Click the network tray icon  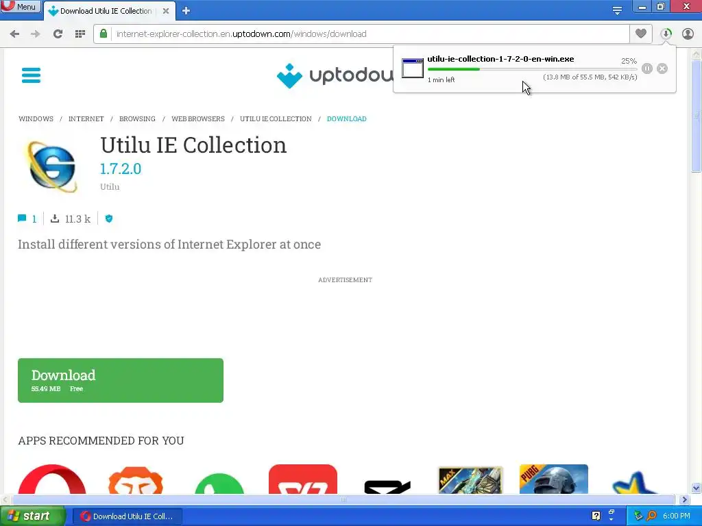(638, 516)
